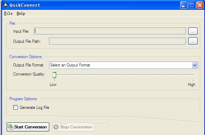The width and height of the screenshot is (205, 135).
Task: Open the File menu
Action: 8,14
